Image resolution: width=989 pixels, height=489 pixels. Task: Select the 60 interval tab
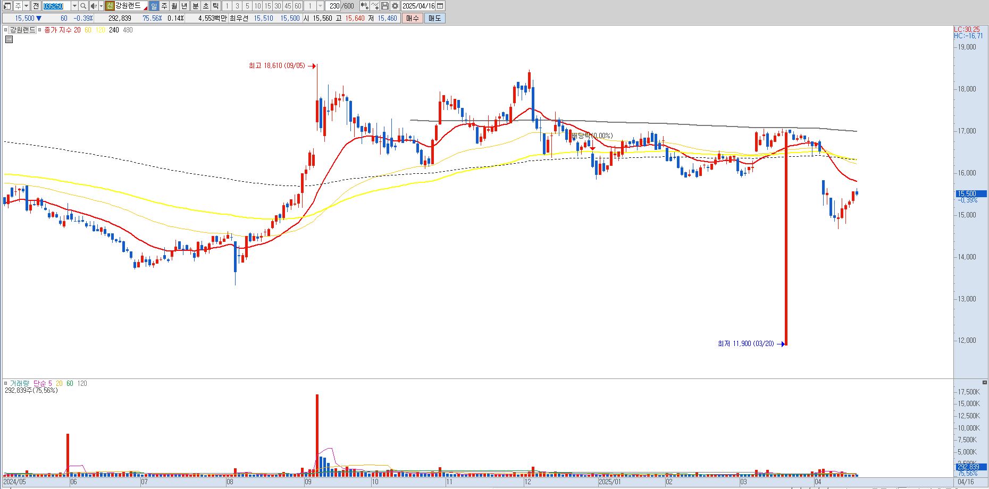click(x=298, y=6)
